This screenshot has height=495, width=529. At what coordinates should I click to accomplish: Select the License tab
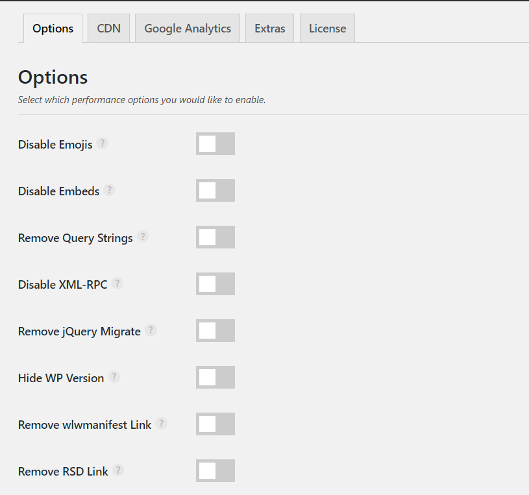pos(327,29)
